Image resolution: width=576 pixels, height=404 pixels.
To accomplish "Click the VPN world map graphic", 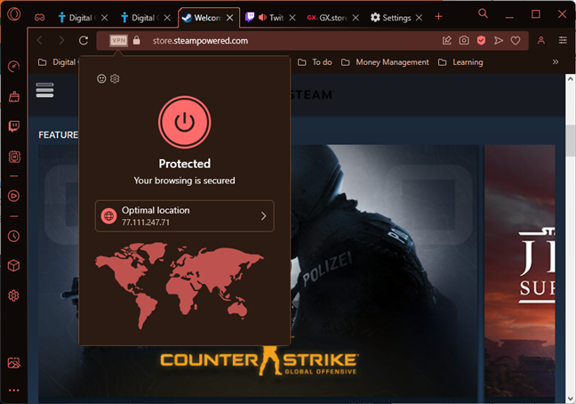I will (180, 285).
